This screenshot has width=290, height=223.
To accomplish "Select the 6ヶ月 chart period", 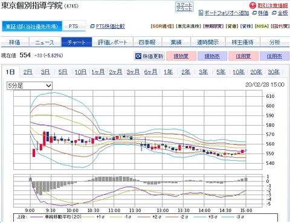I will [x=150, y=72].
